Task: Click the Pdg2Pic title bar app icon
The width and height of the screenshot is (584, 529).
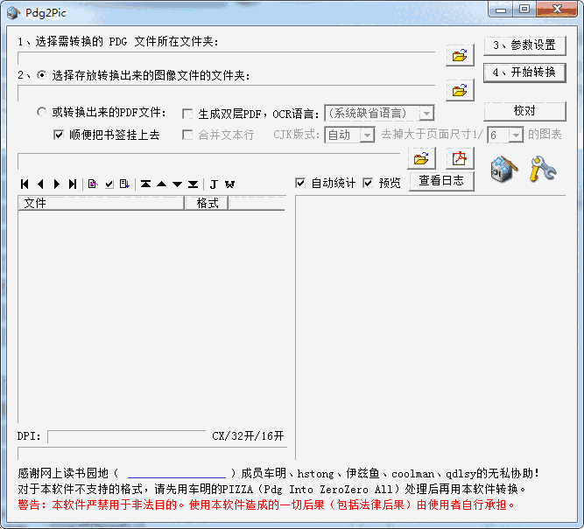Action: point(13,13)
